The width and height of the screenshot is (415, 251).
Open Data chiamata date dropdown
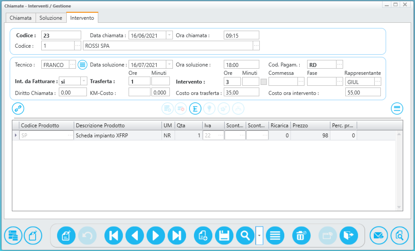coord(169,35)
